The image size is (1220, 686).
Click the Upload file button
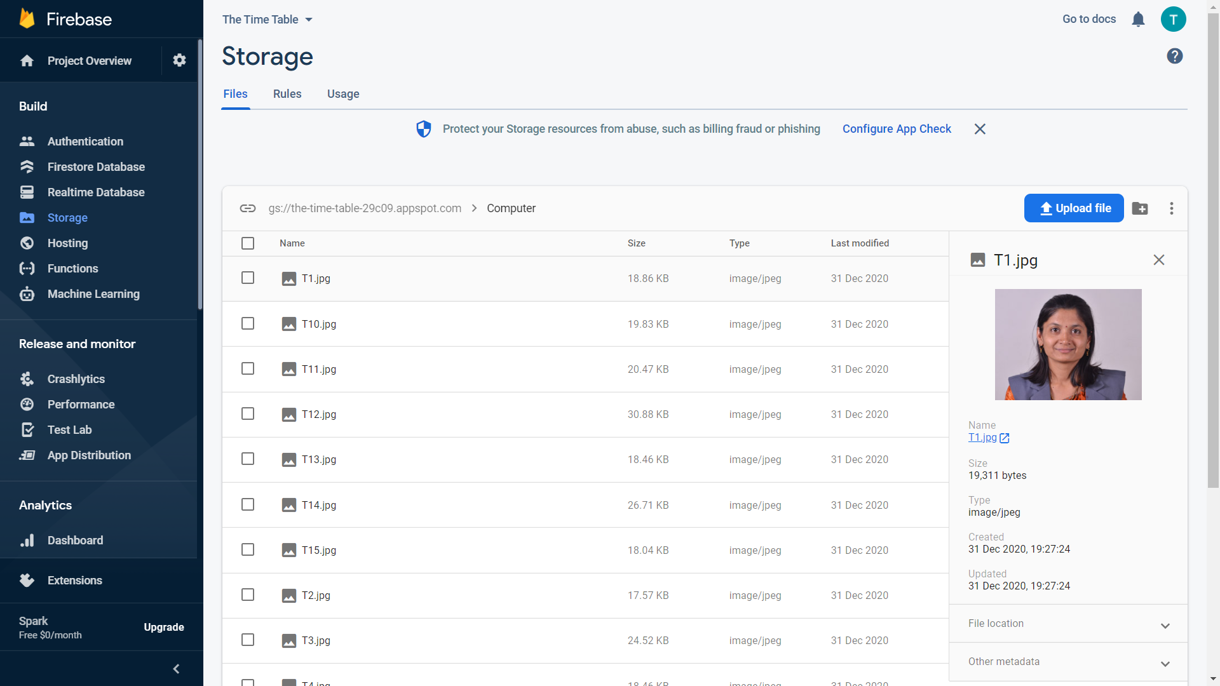[1074, 208]
